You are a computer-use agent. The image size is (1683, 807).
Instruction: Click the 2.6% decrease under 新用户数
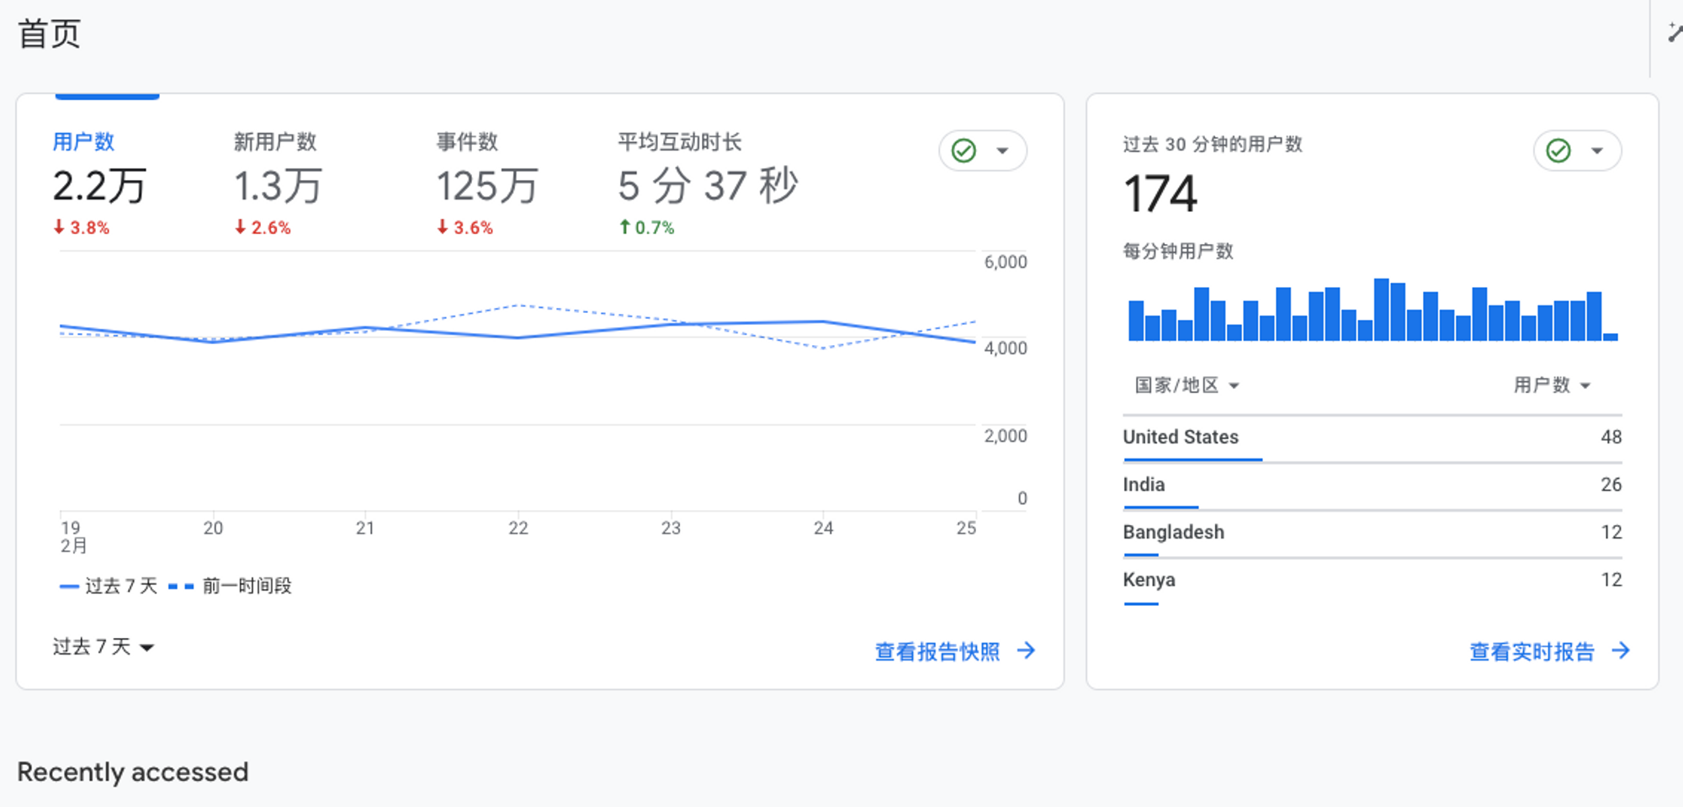click(263, 227)
